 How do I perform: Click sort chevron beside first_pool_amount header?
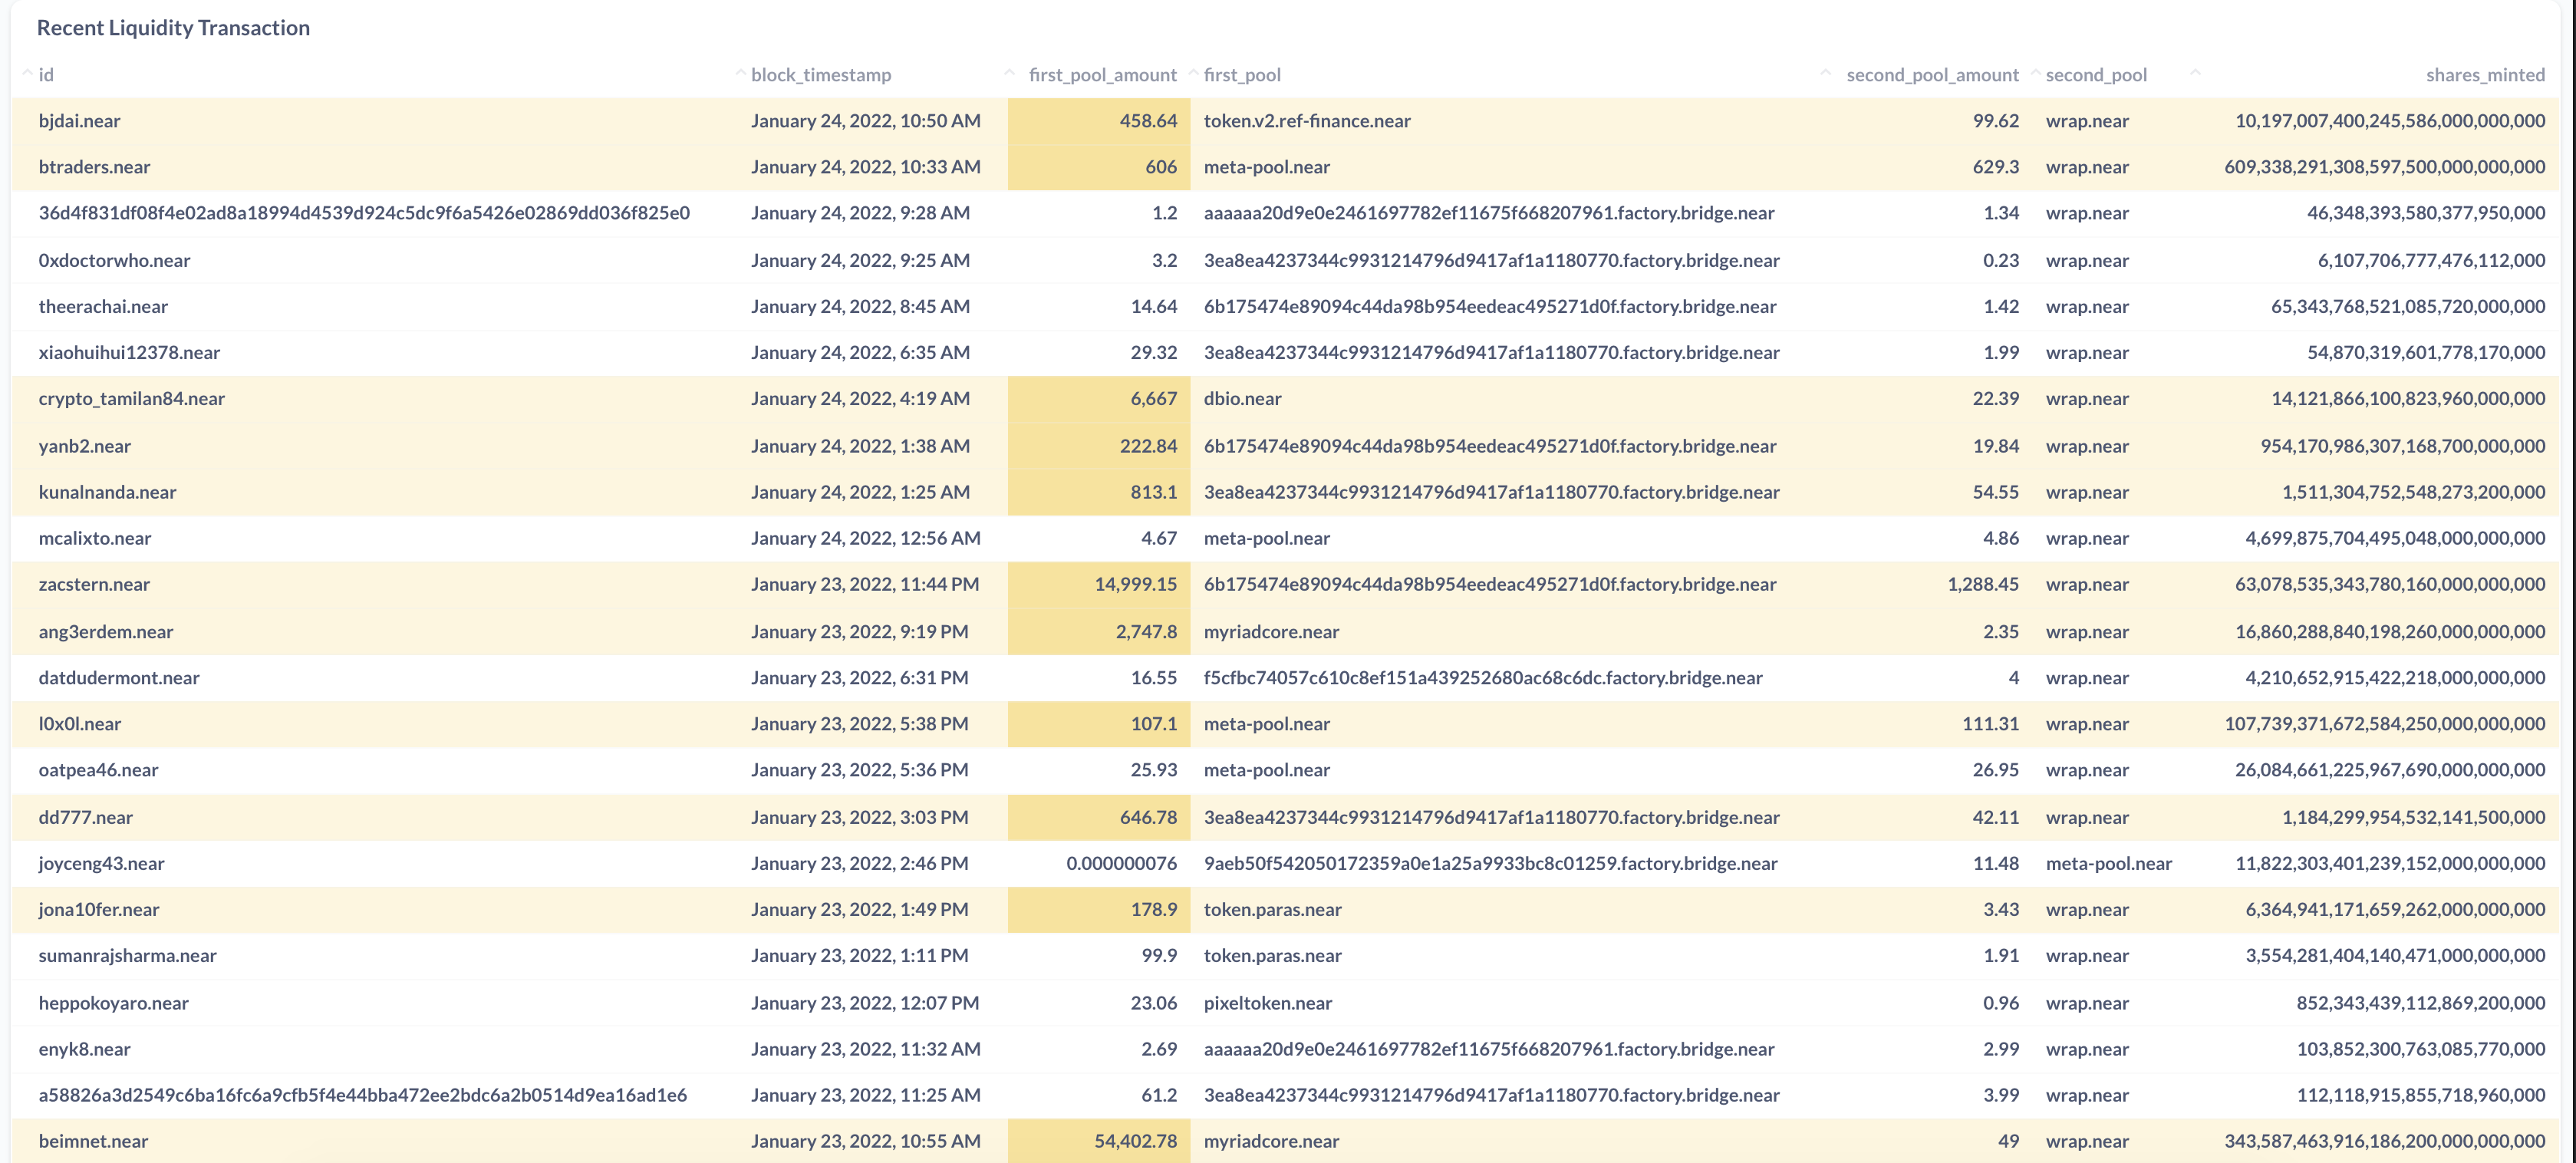pyautogui.click(x=1009, y=74)
